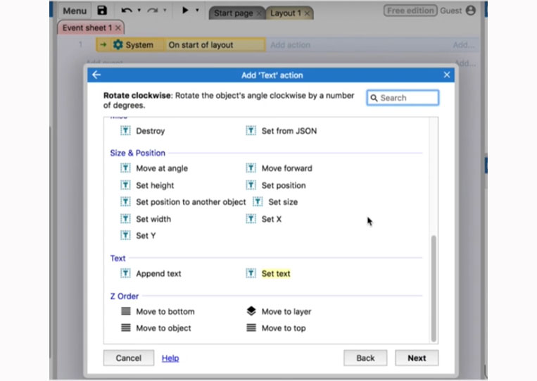This screenshot has width=537, height=381.
Task: Click the Text icon beside Destroy
Action: 125,130
